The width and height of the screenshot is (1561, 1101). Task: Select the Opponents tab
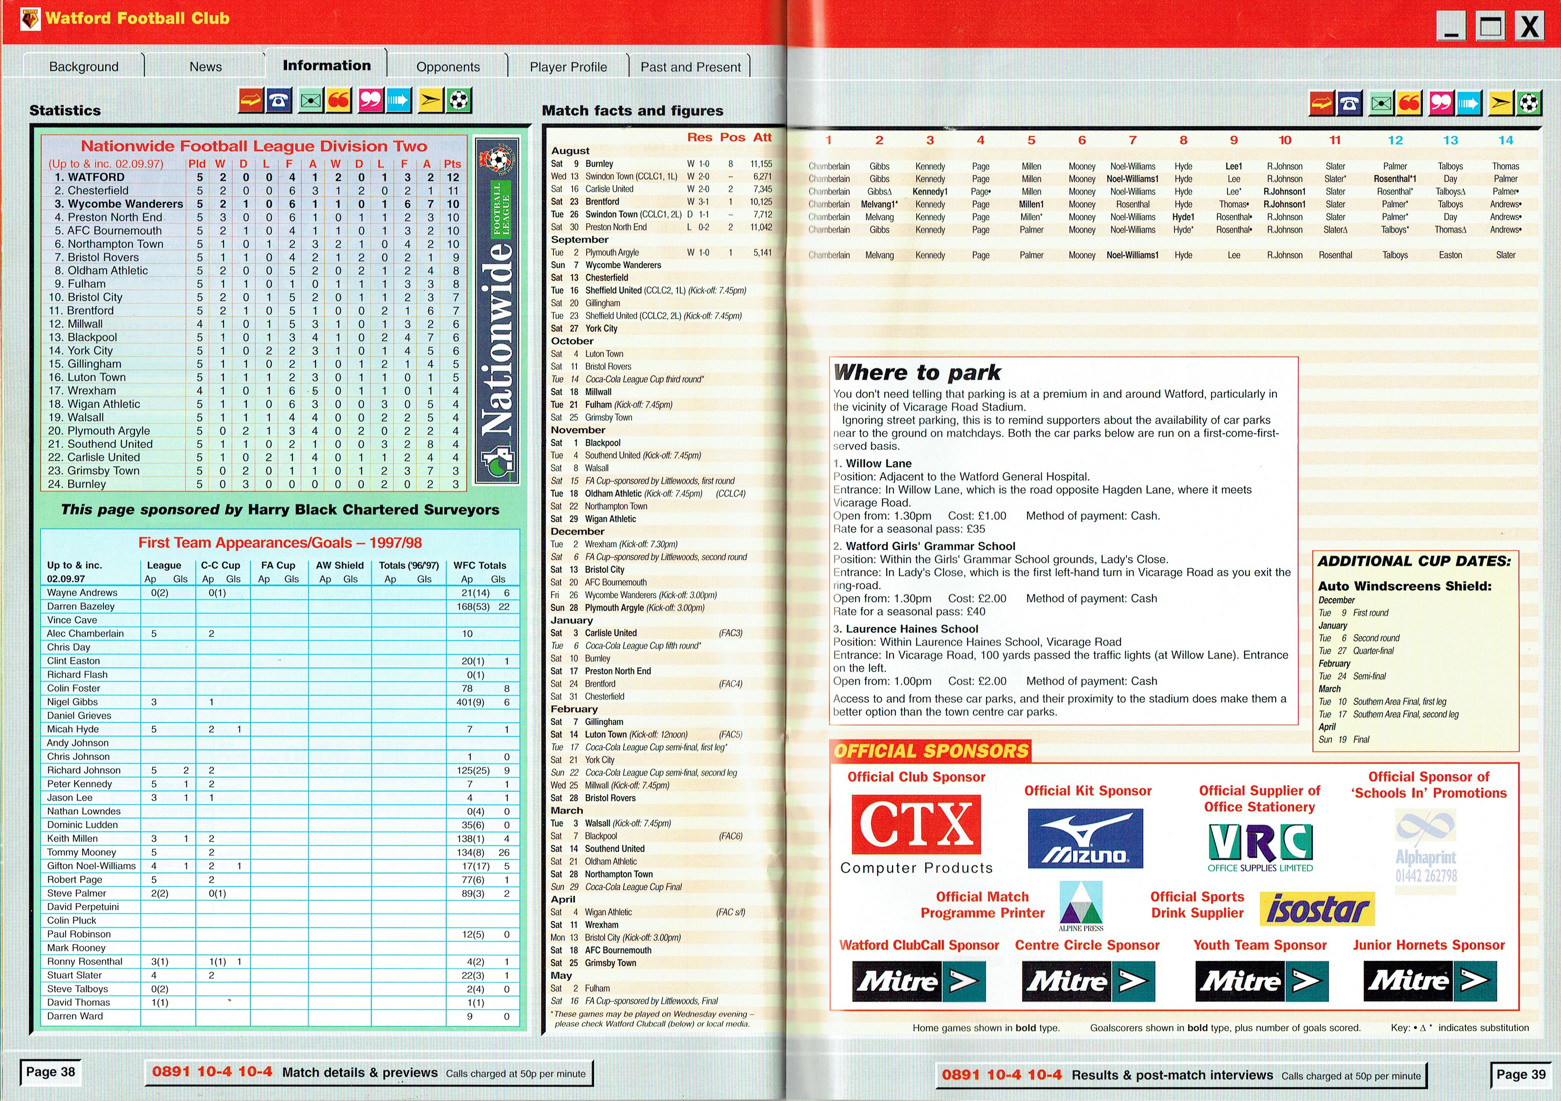click(448, 67)
